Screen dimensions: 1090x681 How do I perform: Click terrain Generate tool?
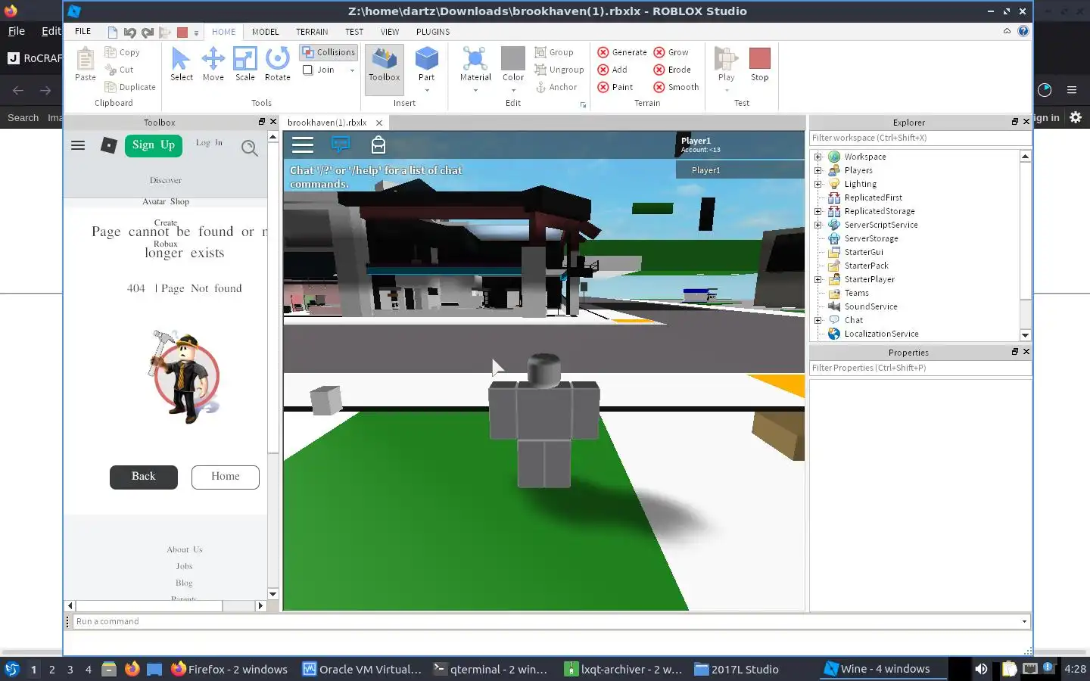[622, 52]
